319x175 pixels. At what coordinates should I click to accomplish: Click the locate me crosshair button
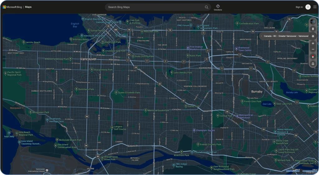point(313,36)
